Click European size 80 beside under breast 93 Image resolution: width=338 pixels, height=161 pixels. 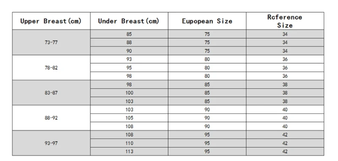tap(207, 59)
